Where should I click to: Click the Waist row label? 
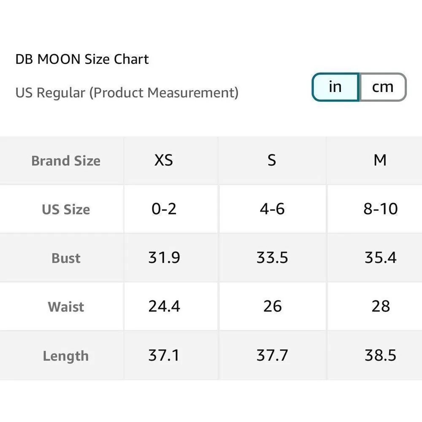pyautogui.click(x=66, y=307)
